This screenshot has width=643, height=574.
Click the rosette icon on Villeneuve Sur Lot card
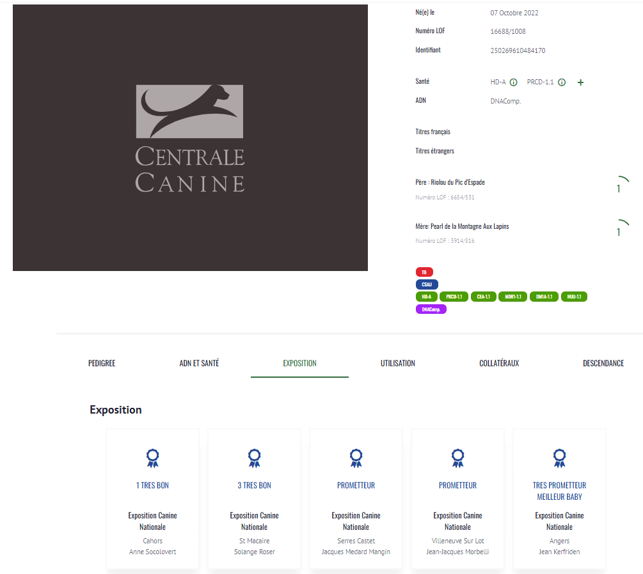[x=457, y=458]
